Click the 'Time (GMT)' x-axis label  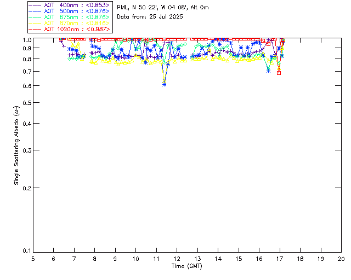point(186,266)
